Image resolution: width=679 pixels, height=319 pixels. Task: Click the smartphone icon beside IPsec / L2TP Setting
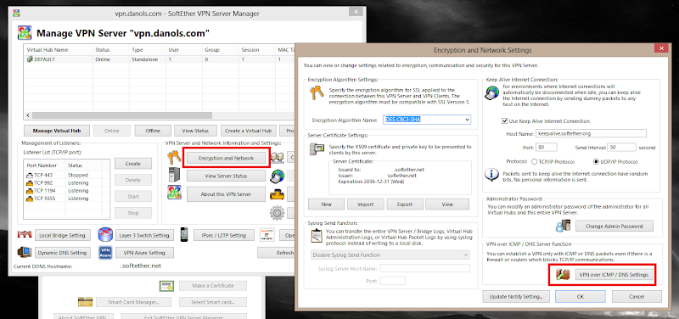coord(184,235)
